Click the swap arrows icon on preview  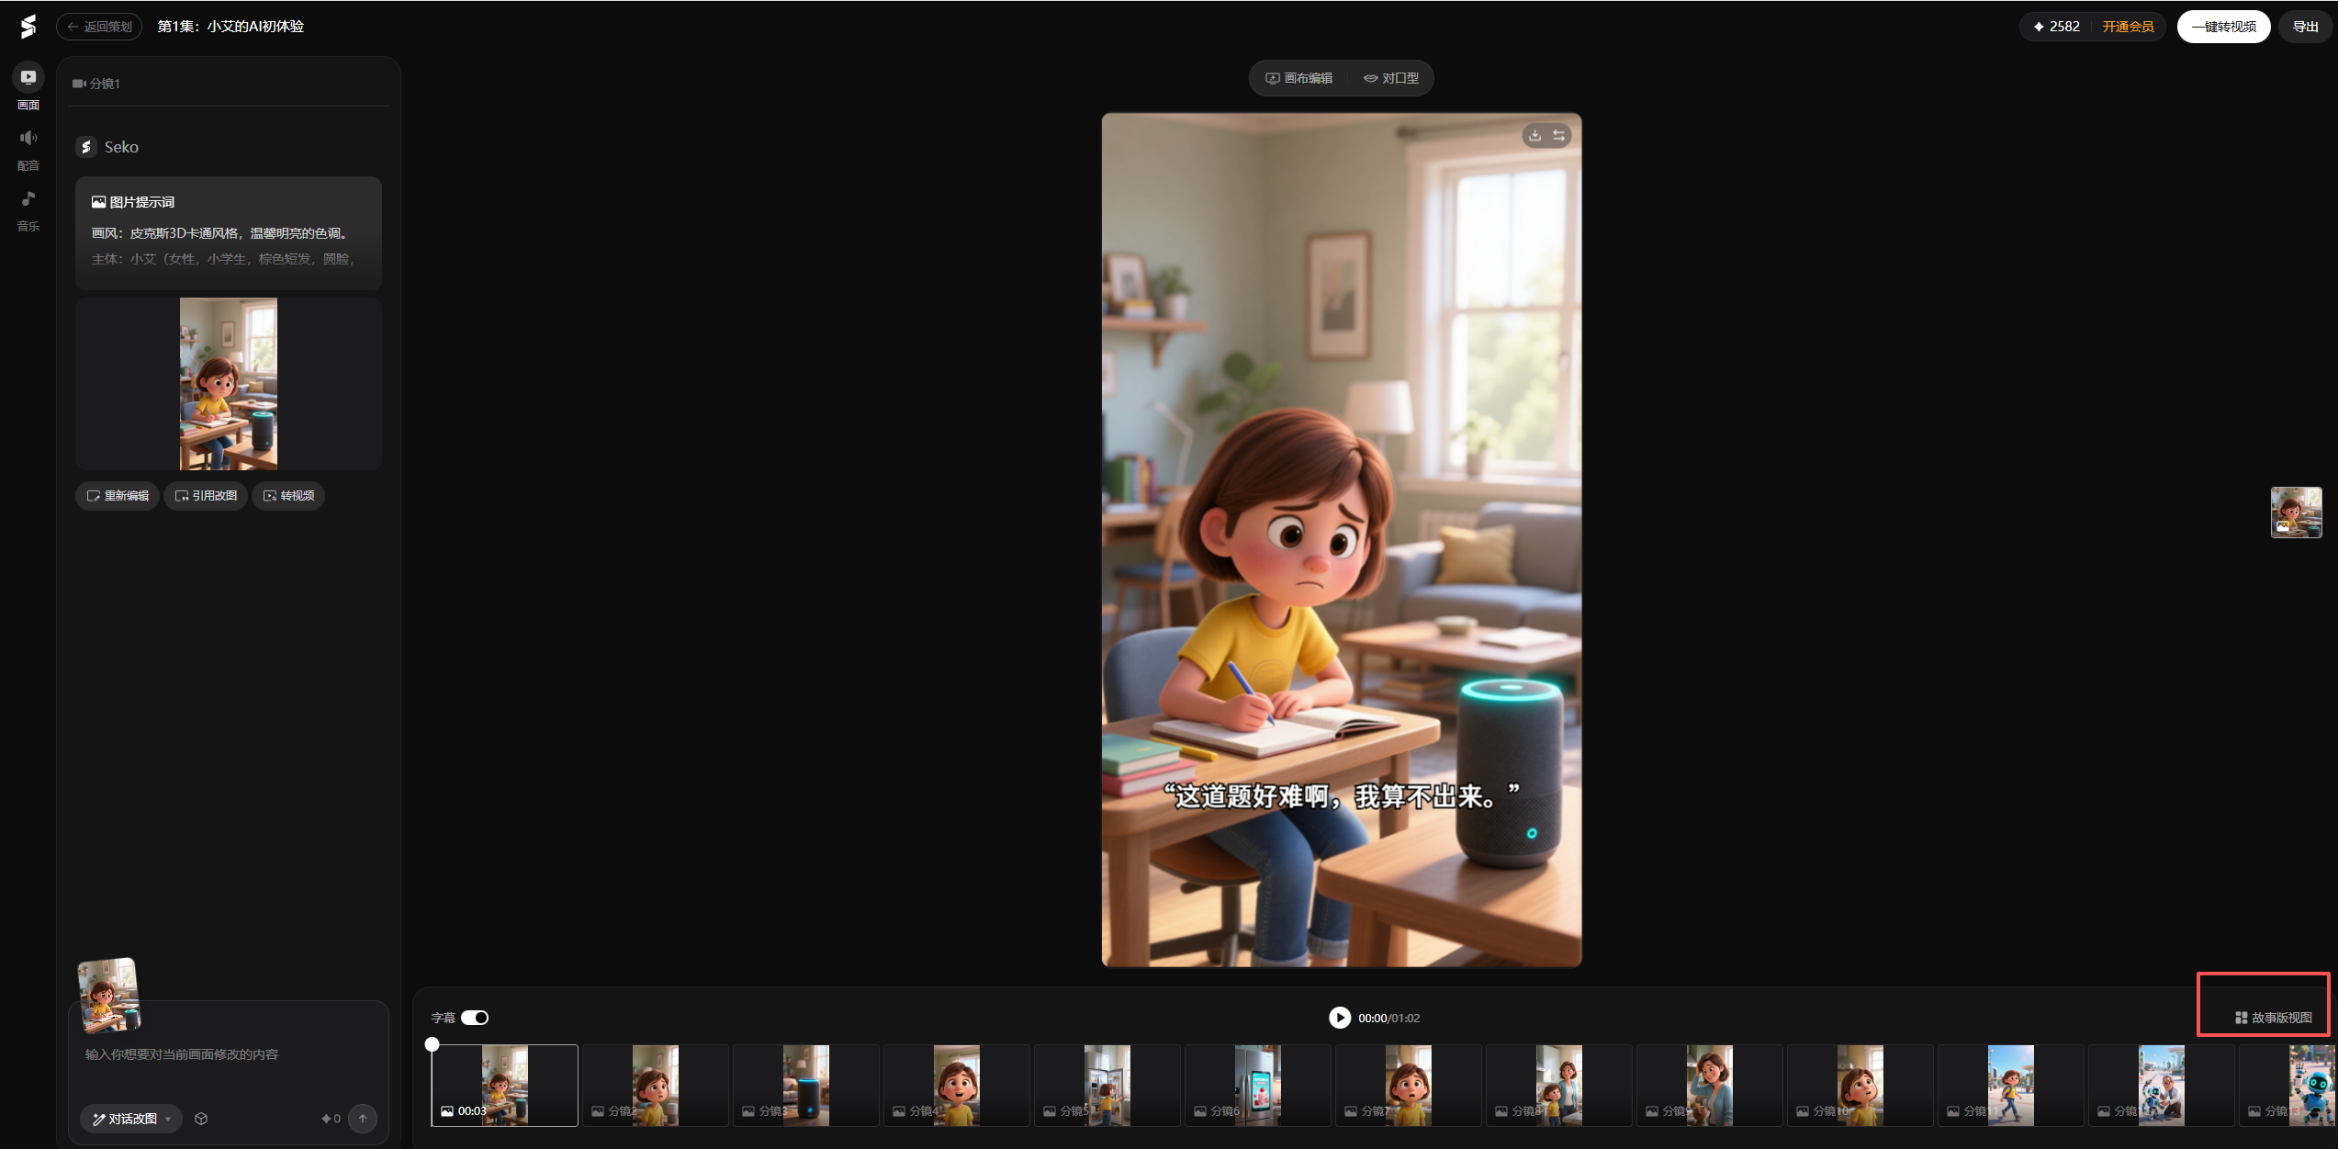click(x=1559, y=136)
